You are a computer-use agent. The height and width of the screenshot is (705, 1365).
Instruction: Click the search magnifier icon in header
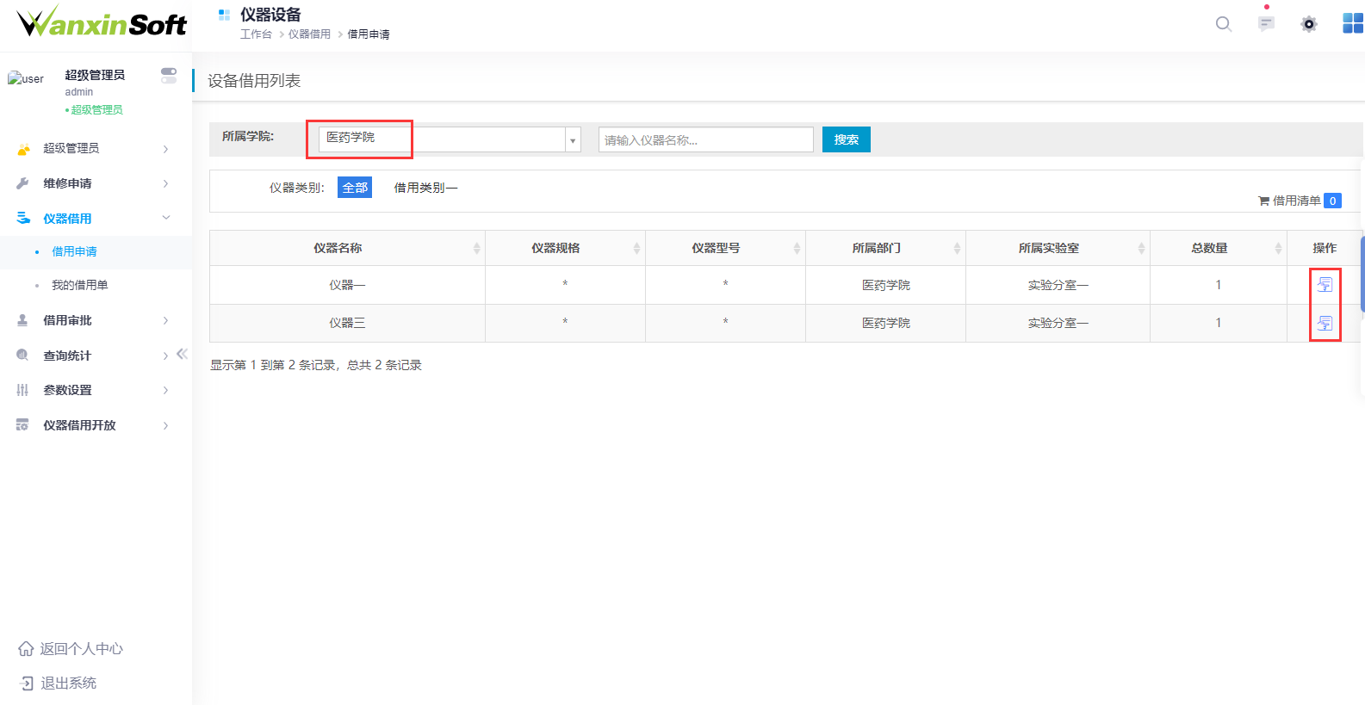click(x=1223, y=24)
